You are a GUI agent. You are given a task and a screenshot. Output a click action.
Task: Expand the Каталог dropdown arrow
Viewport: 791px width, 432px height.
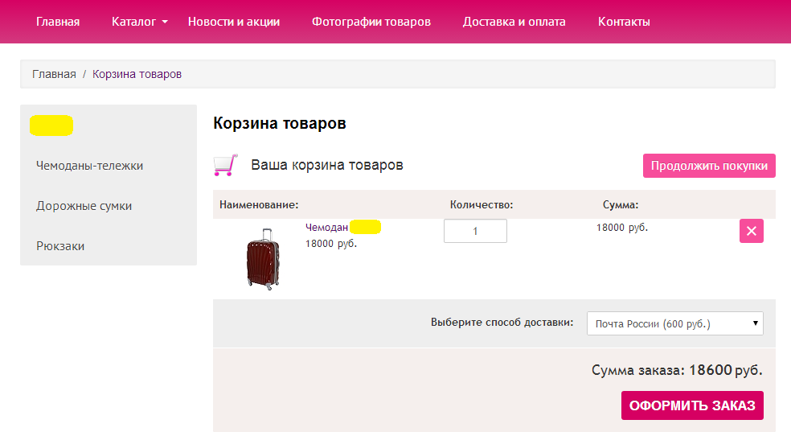pyautogui.click(x=165, y=23)
